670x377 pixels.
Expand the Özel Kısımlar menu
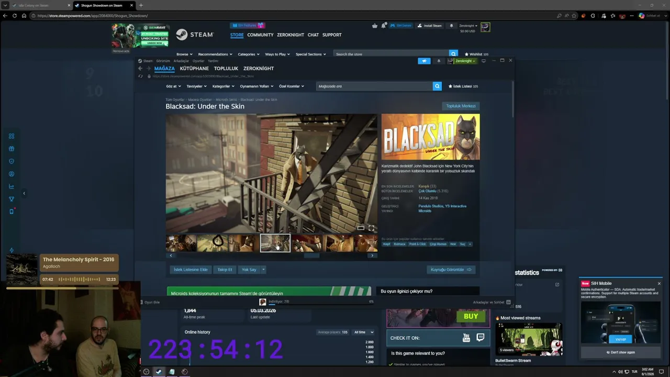pos(291,86)
